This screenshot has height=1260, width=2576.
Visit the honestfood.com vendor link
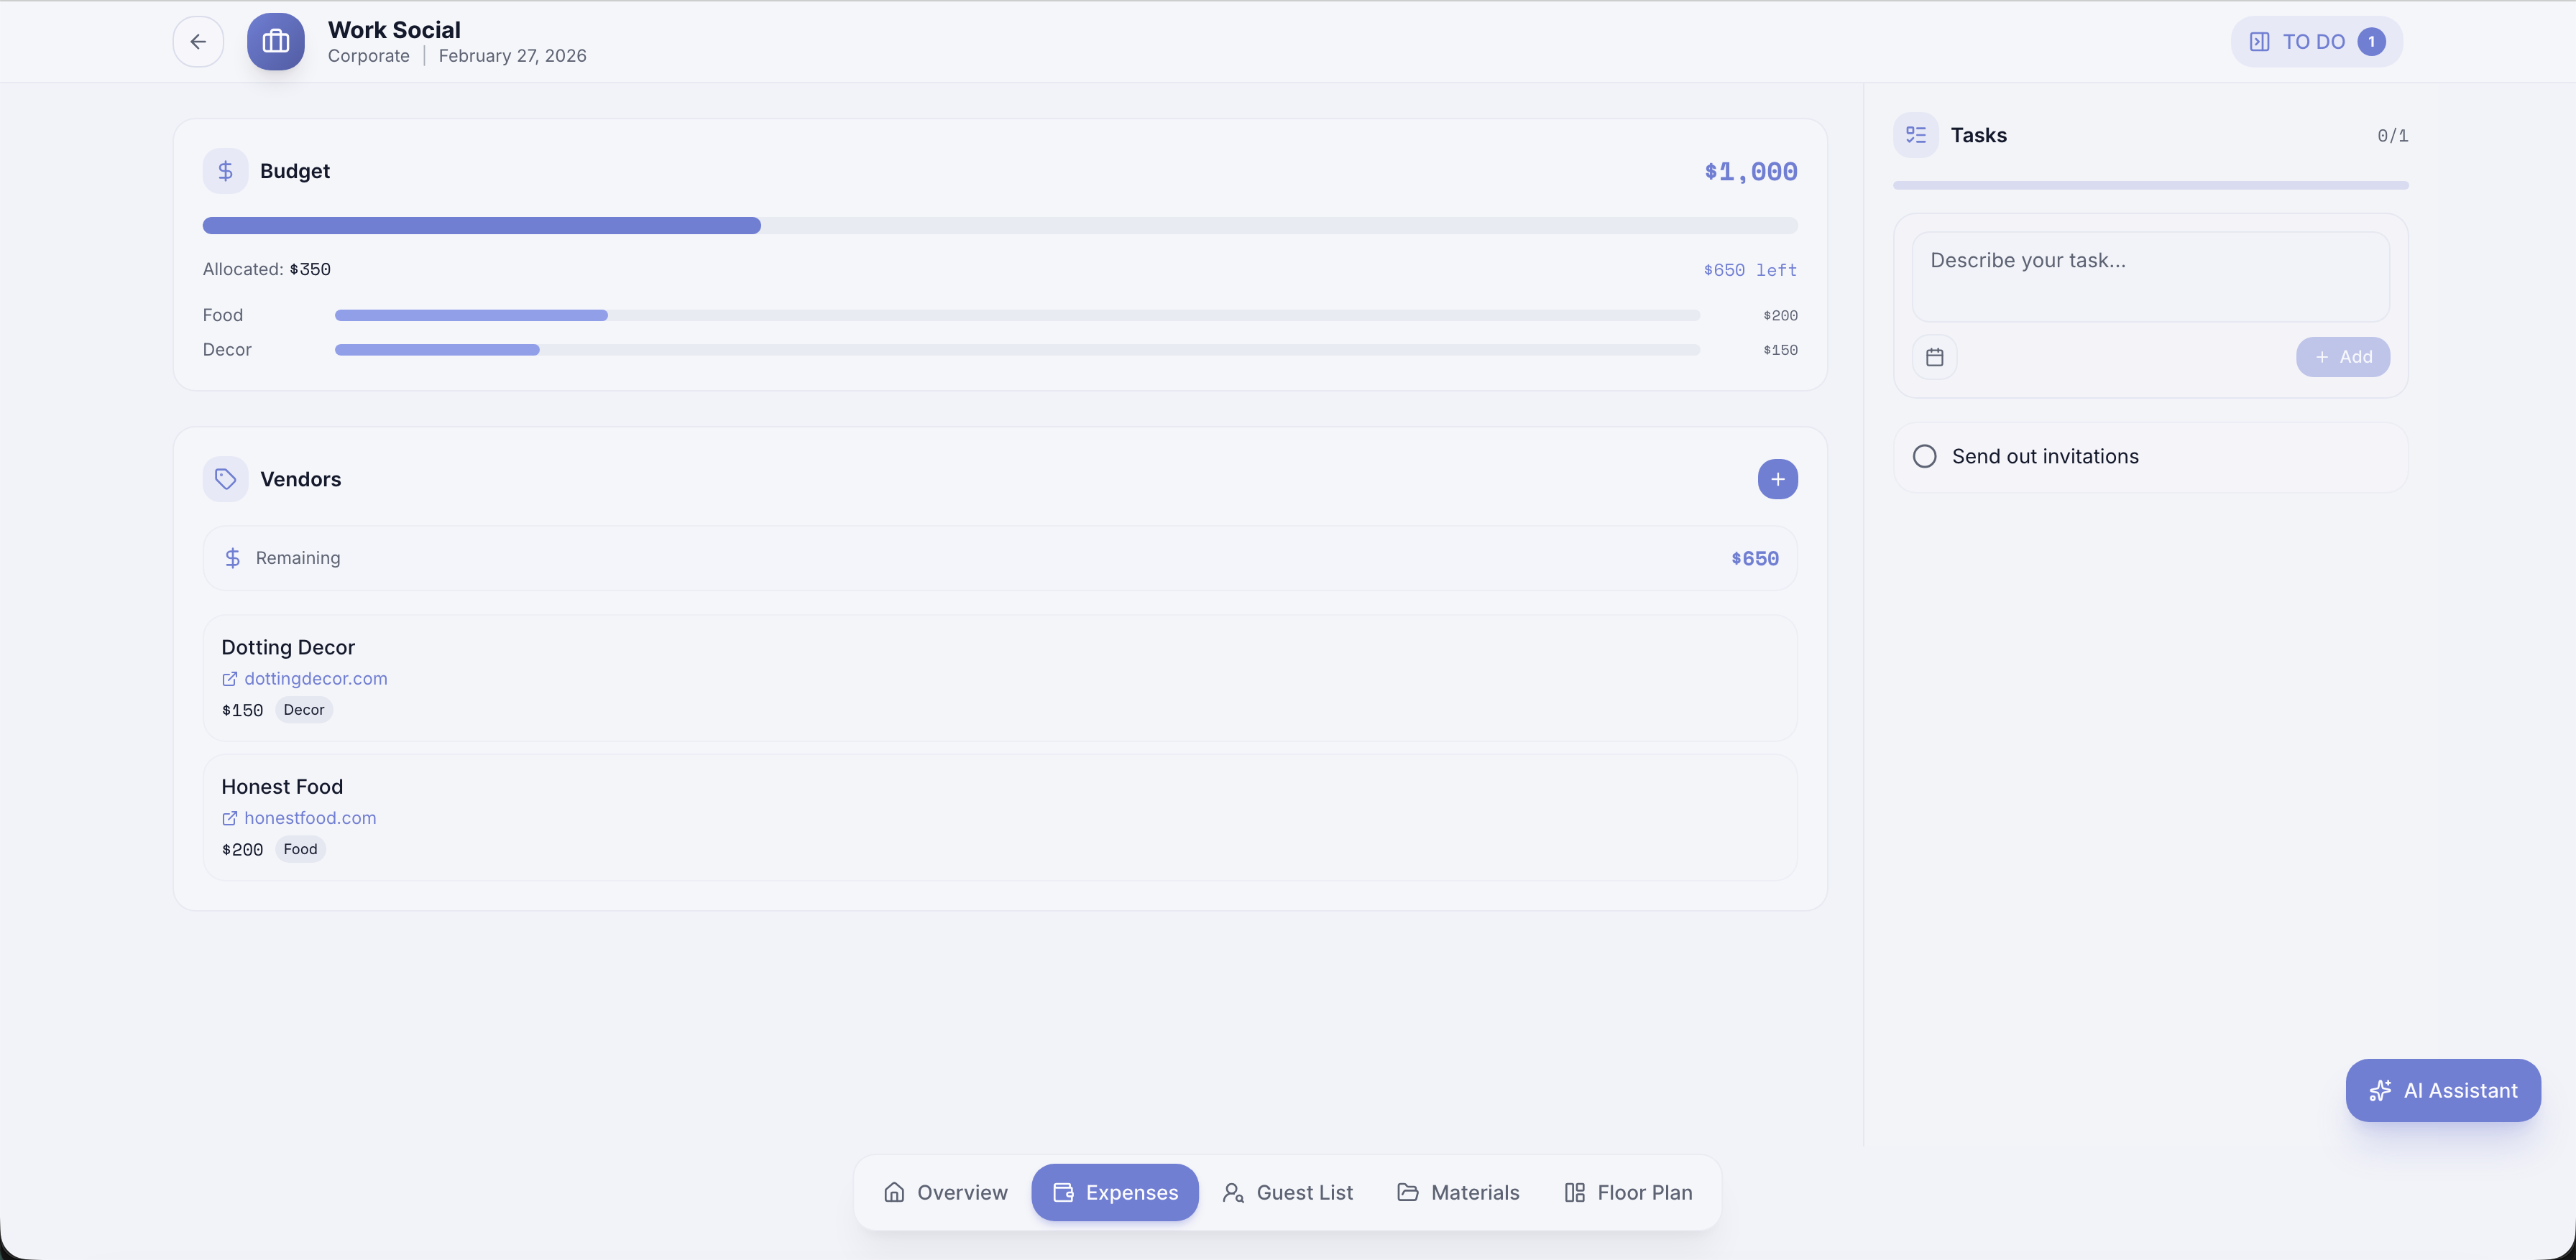pyautogui.click(x=310, y=817)
